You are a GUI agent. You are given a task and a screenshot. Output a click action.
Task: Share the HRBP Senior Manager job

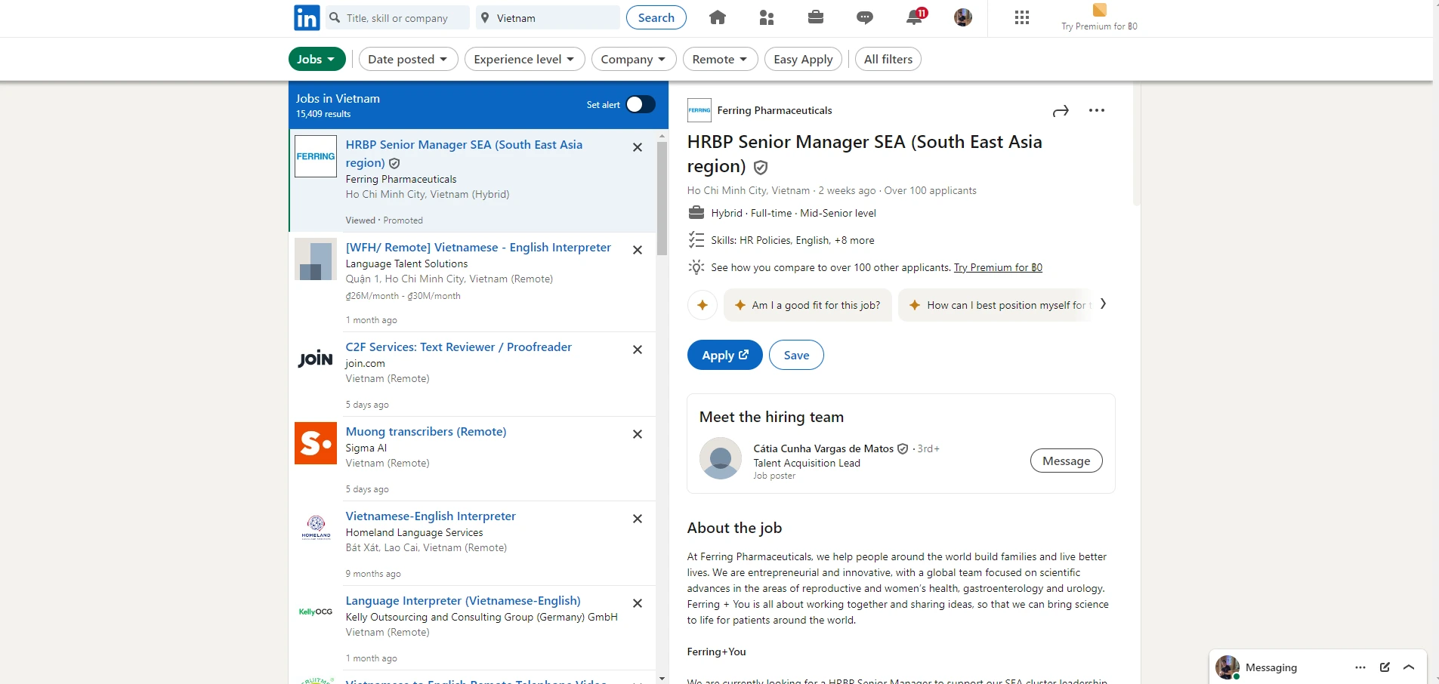[1061, 111]
